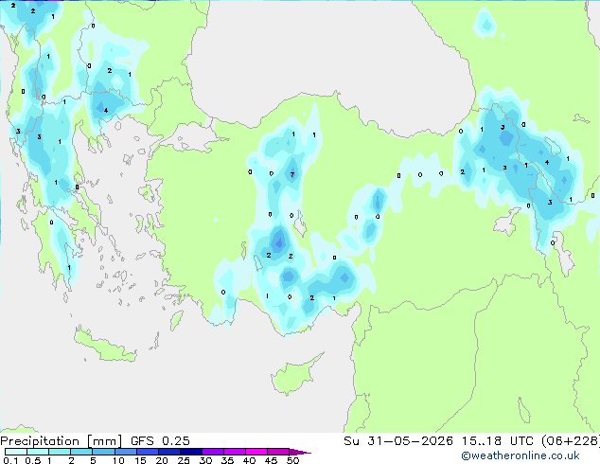Click the 45–50 mm legend swatch
The width and height of the screenshot is (600, 464).
(x=278, y=452)
